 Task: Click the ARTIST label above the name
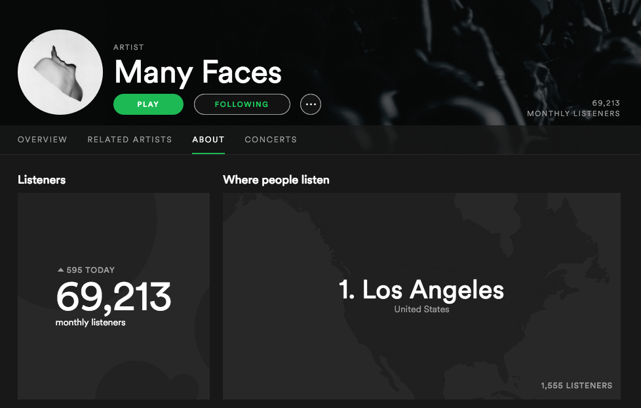pos(128,47)
